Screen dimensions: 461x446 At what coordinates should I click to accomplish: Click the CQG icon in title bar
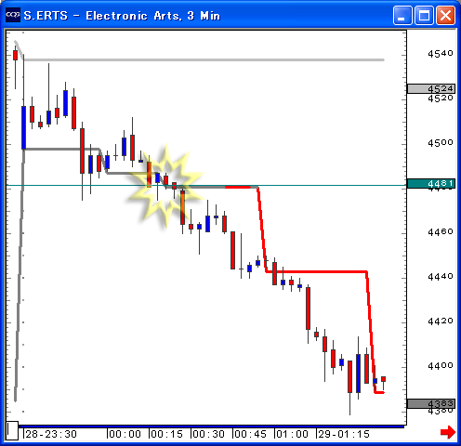pos(13,15)
